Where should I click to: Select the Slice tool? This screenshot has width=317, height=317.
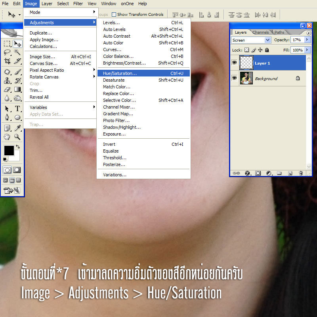click(17, 61)
